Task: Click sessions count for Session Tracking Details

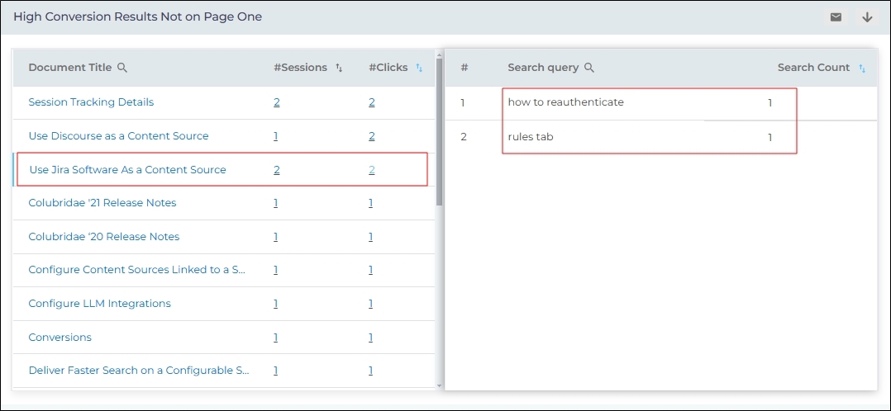Action: coord(277,102)
